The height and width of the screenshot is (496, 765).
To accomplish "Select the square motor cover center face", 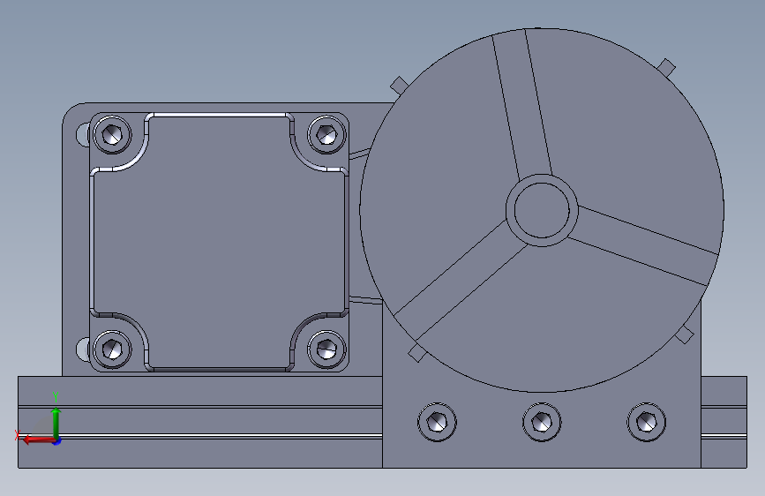I will 220,242.
